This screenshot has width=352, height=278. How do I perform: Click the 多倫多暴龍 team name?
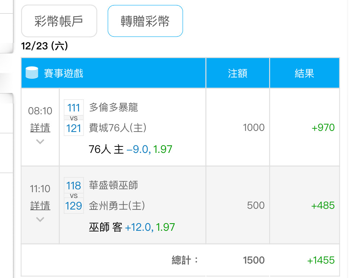click(113, 107)
